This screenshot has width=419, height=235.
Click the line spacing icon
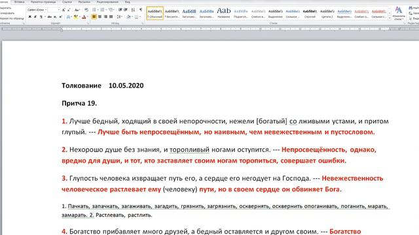tap(119, 17)
